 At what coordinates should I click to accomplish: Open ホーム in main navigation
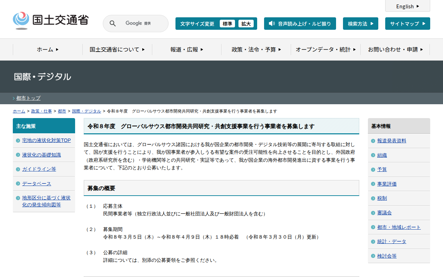(x=48, y=50)
